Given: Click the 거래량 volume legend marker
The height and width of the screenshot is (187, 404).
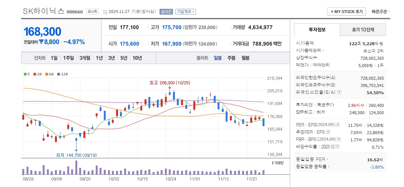Looking at the screenshot, I should coord(273,163).
